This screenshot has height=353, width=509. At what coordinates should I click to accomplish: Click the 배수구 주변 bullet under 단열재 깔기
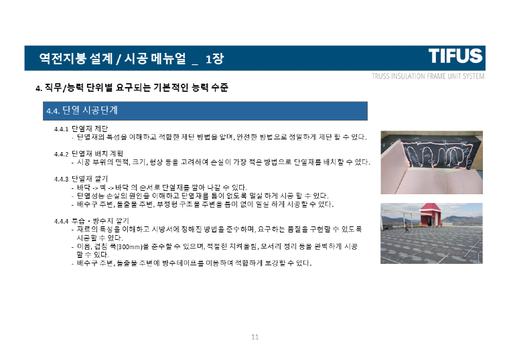pyautogui.click(x=206, y=204)
